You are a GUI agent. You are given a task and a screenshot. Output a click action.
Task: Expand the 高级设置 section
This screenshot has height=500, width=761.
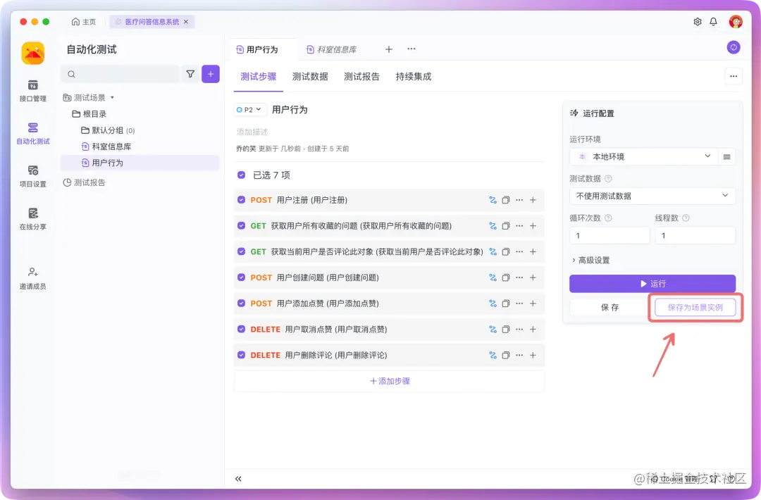click(592, 259)
